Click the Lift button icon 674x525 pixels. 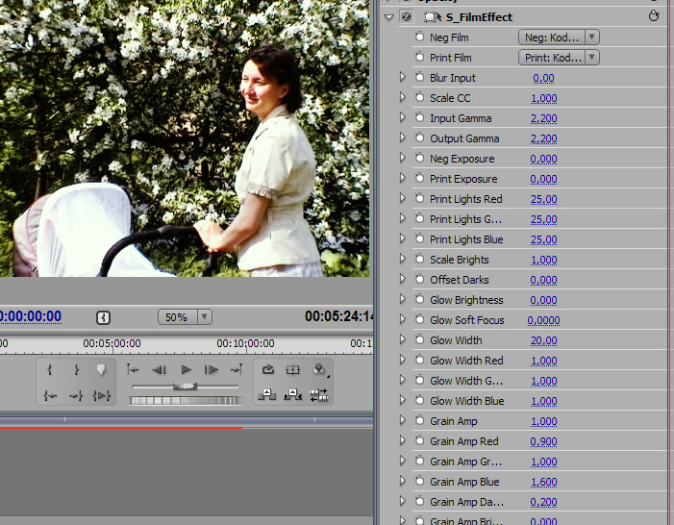[267, 393]
